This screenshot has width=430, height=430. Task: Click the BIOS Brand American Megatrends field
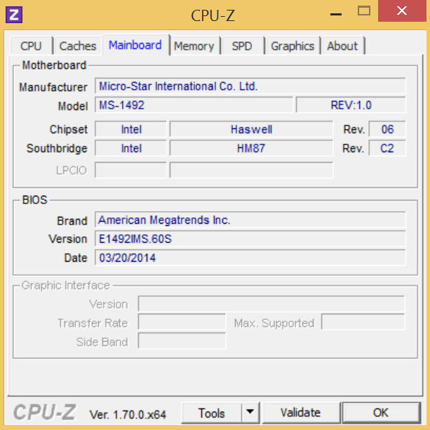[x=250, y=220]
